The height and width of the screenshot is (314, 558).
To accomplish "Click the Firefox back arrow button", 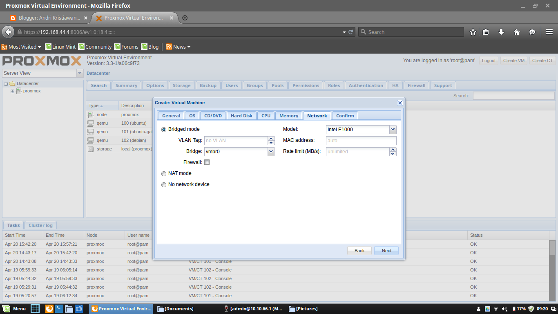I will tap(8, 32).
